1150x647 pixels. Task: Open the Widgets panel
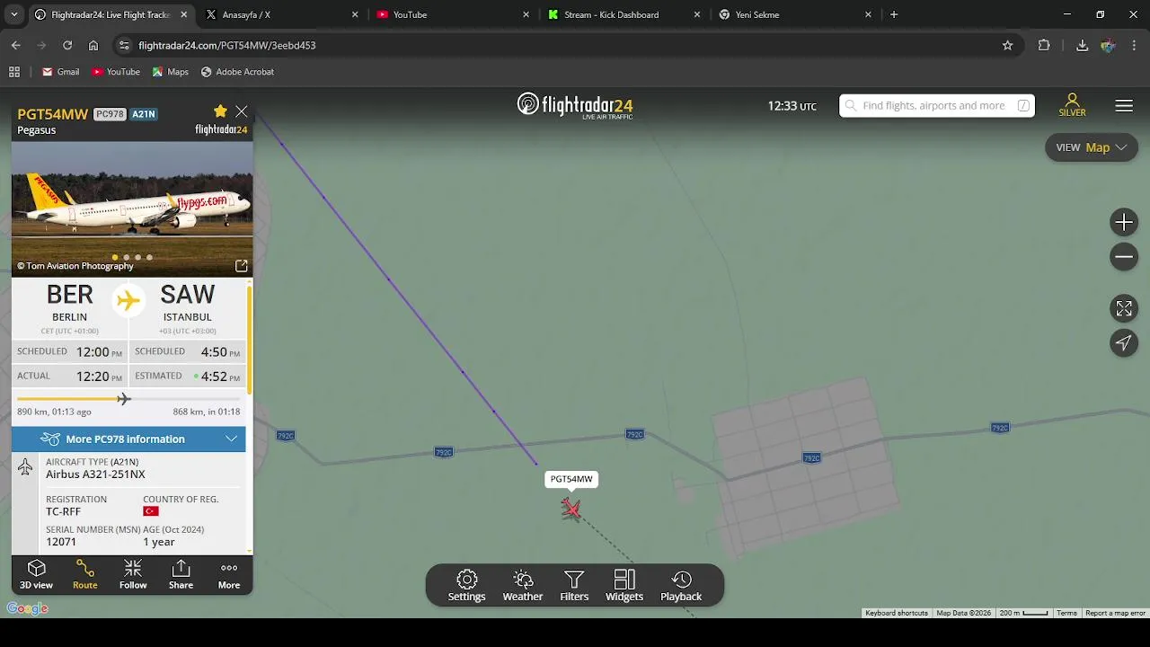(624, 586)
